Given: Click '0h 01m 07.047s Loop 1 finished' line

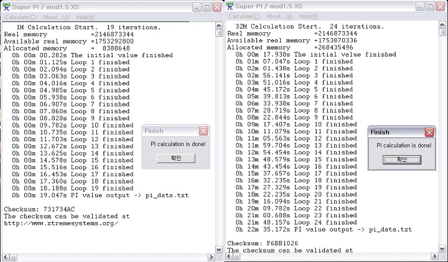Looking at the screenshot, I should point(294,61).
